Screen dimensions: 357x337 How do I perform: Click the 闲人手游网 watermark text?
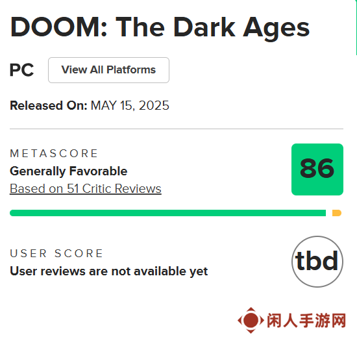pos(306,320)
